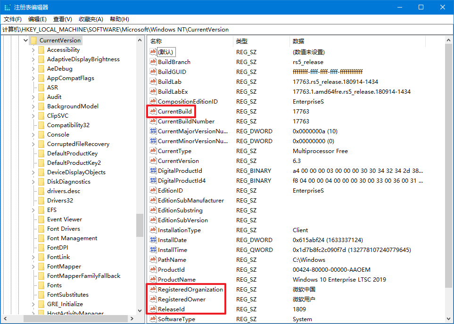Click the (默认) default value icon

tap(153, 52)
